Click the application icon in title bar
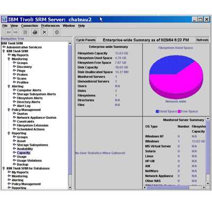This screenshot has width=212, height=212. pos(4,19)
